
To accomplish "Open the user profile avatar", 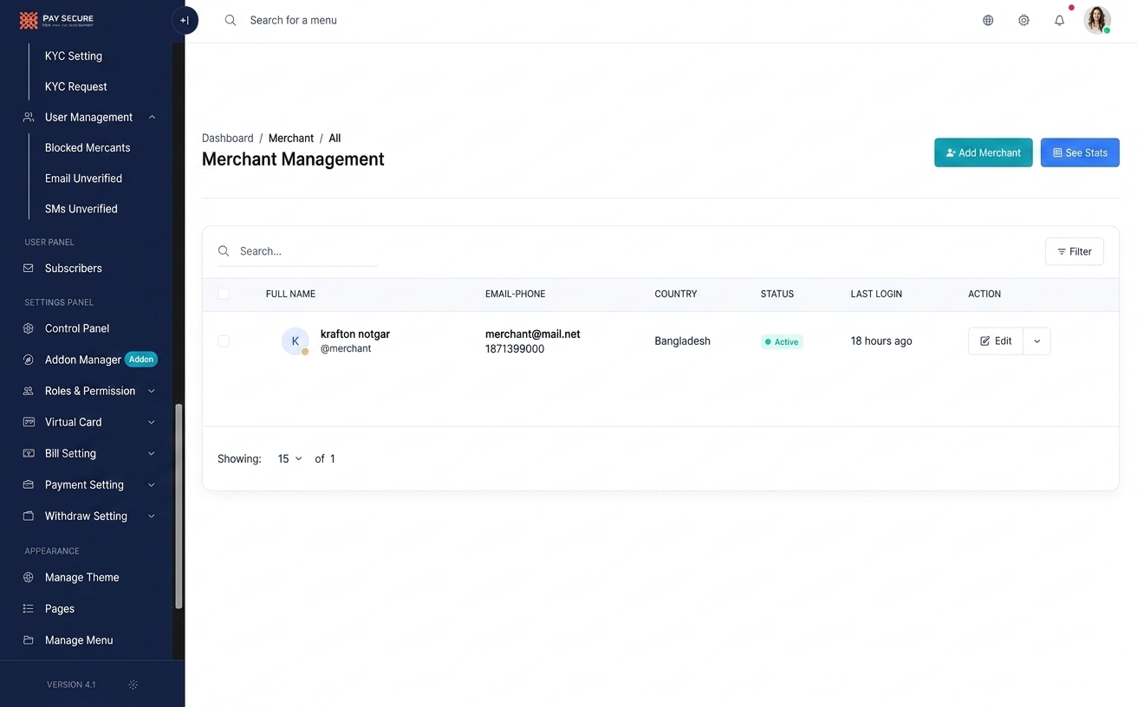I will 1097,20.
